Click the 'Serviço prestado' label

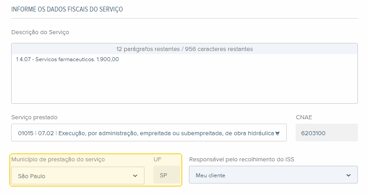(x=34, y=117)
